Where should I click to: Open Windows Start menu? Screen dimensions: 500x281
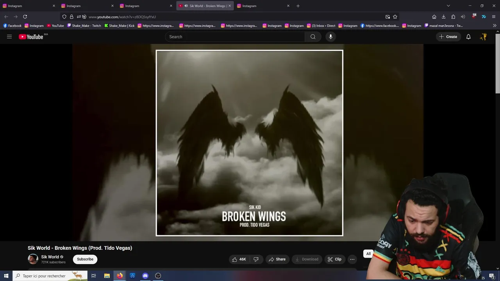coord(6,276)
